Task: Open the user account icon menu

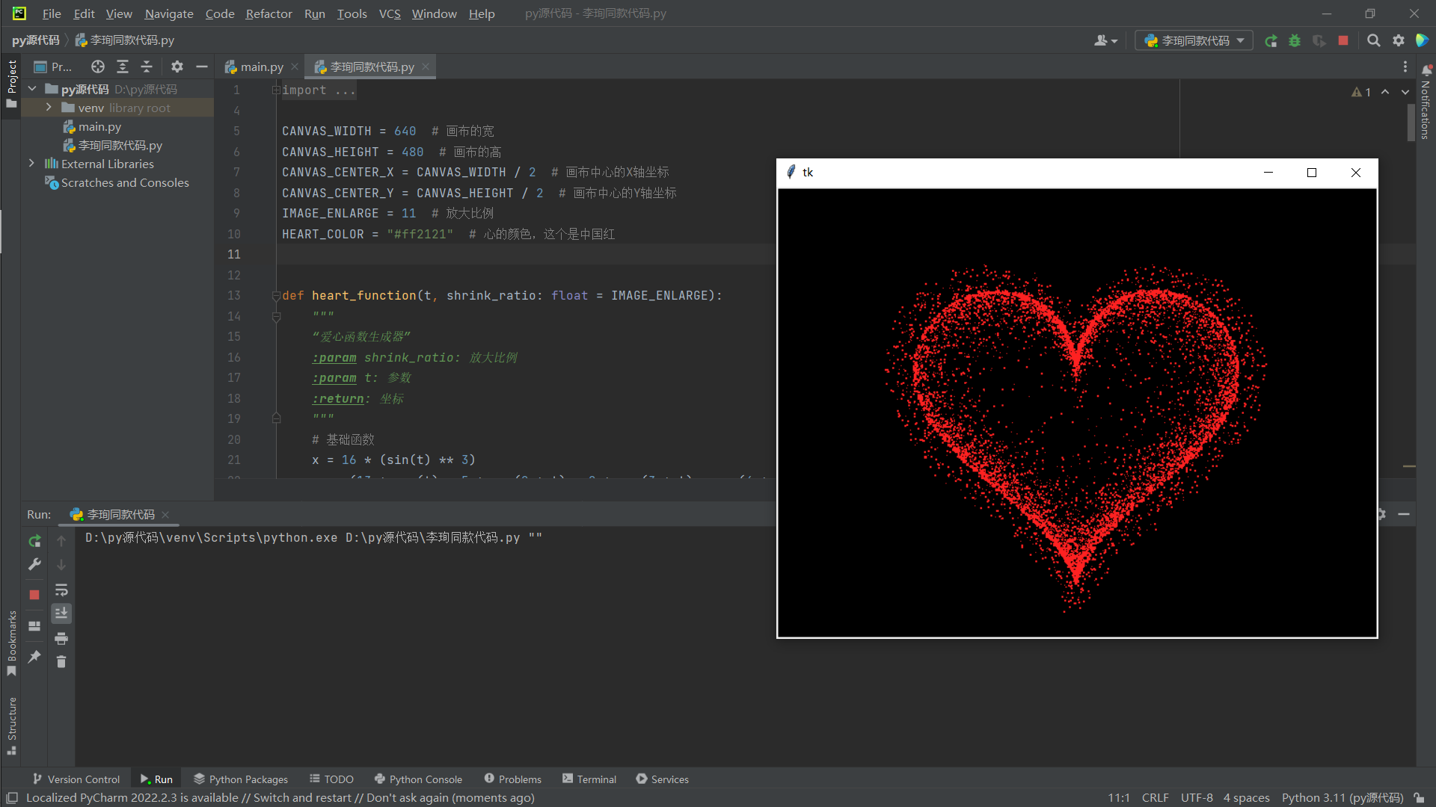Action: tap(1105, 41)
